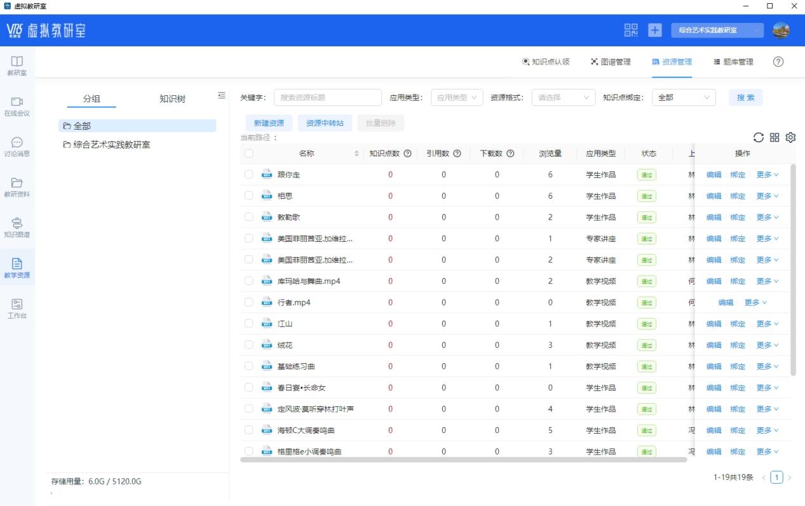Go to the 题库管理 tab
Viewport: 805px width, 506px height.
tap(734, 62)
